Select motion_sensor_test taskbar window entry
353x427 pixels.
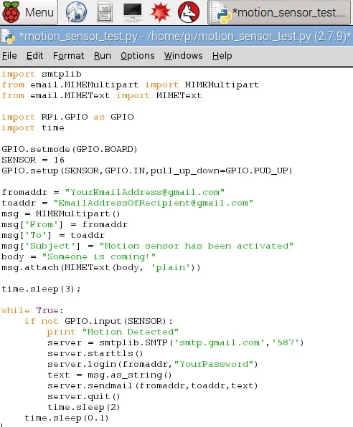coord(279,12)
